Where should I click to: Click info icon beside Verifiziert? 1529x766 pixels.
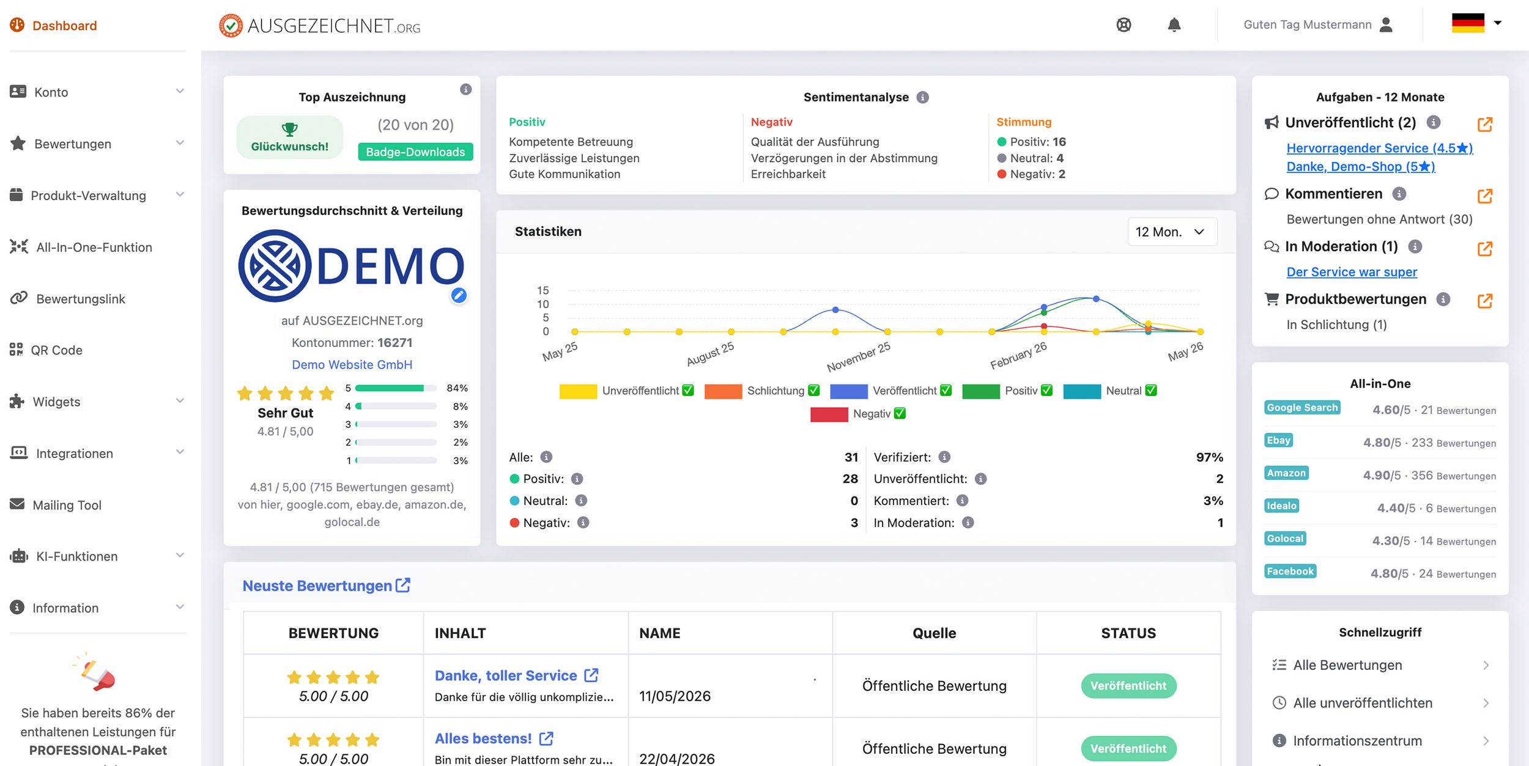(x=944, y=457)
